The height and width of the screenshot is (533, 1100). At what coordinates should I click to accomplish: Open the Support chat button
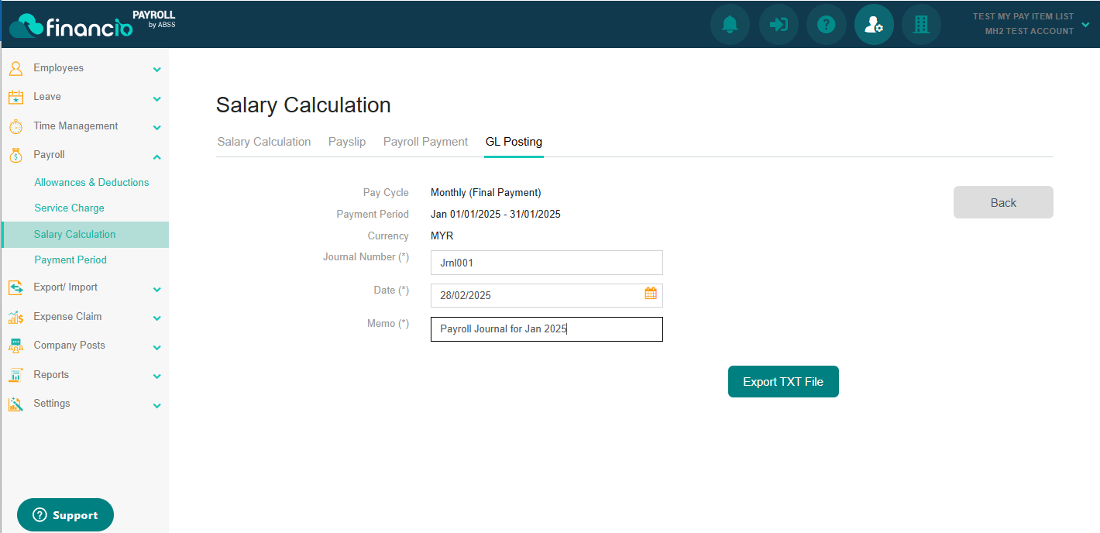(x=65, y=515)
